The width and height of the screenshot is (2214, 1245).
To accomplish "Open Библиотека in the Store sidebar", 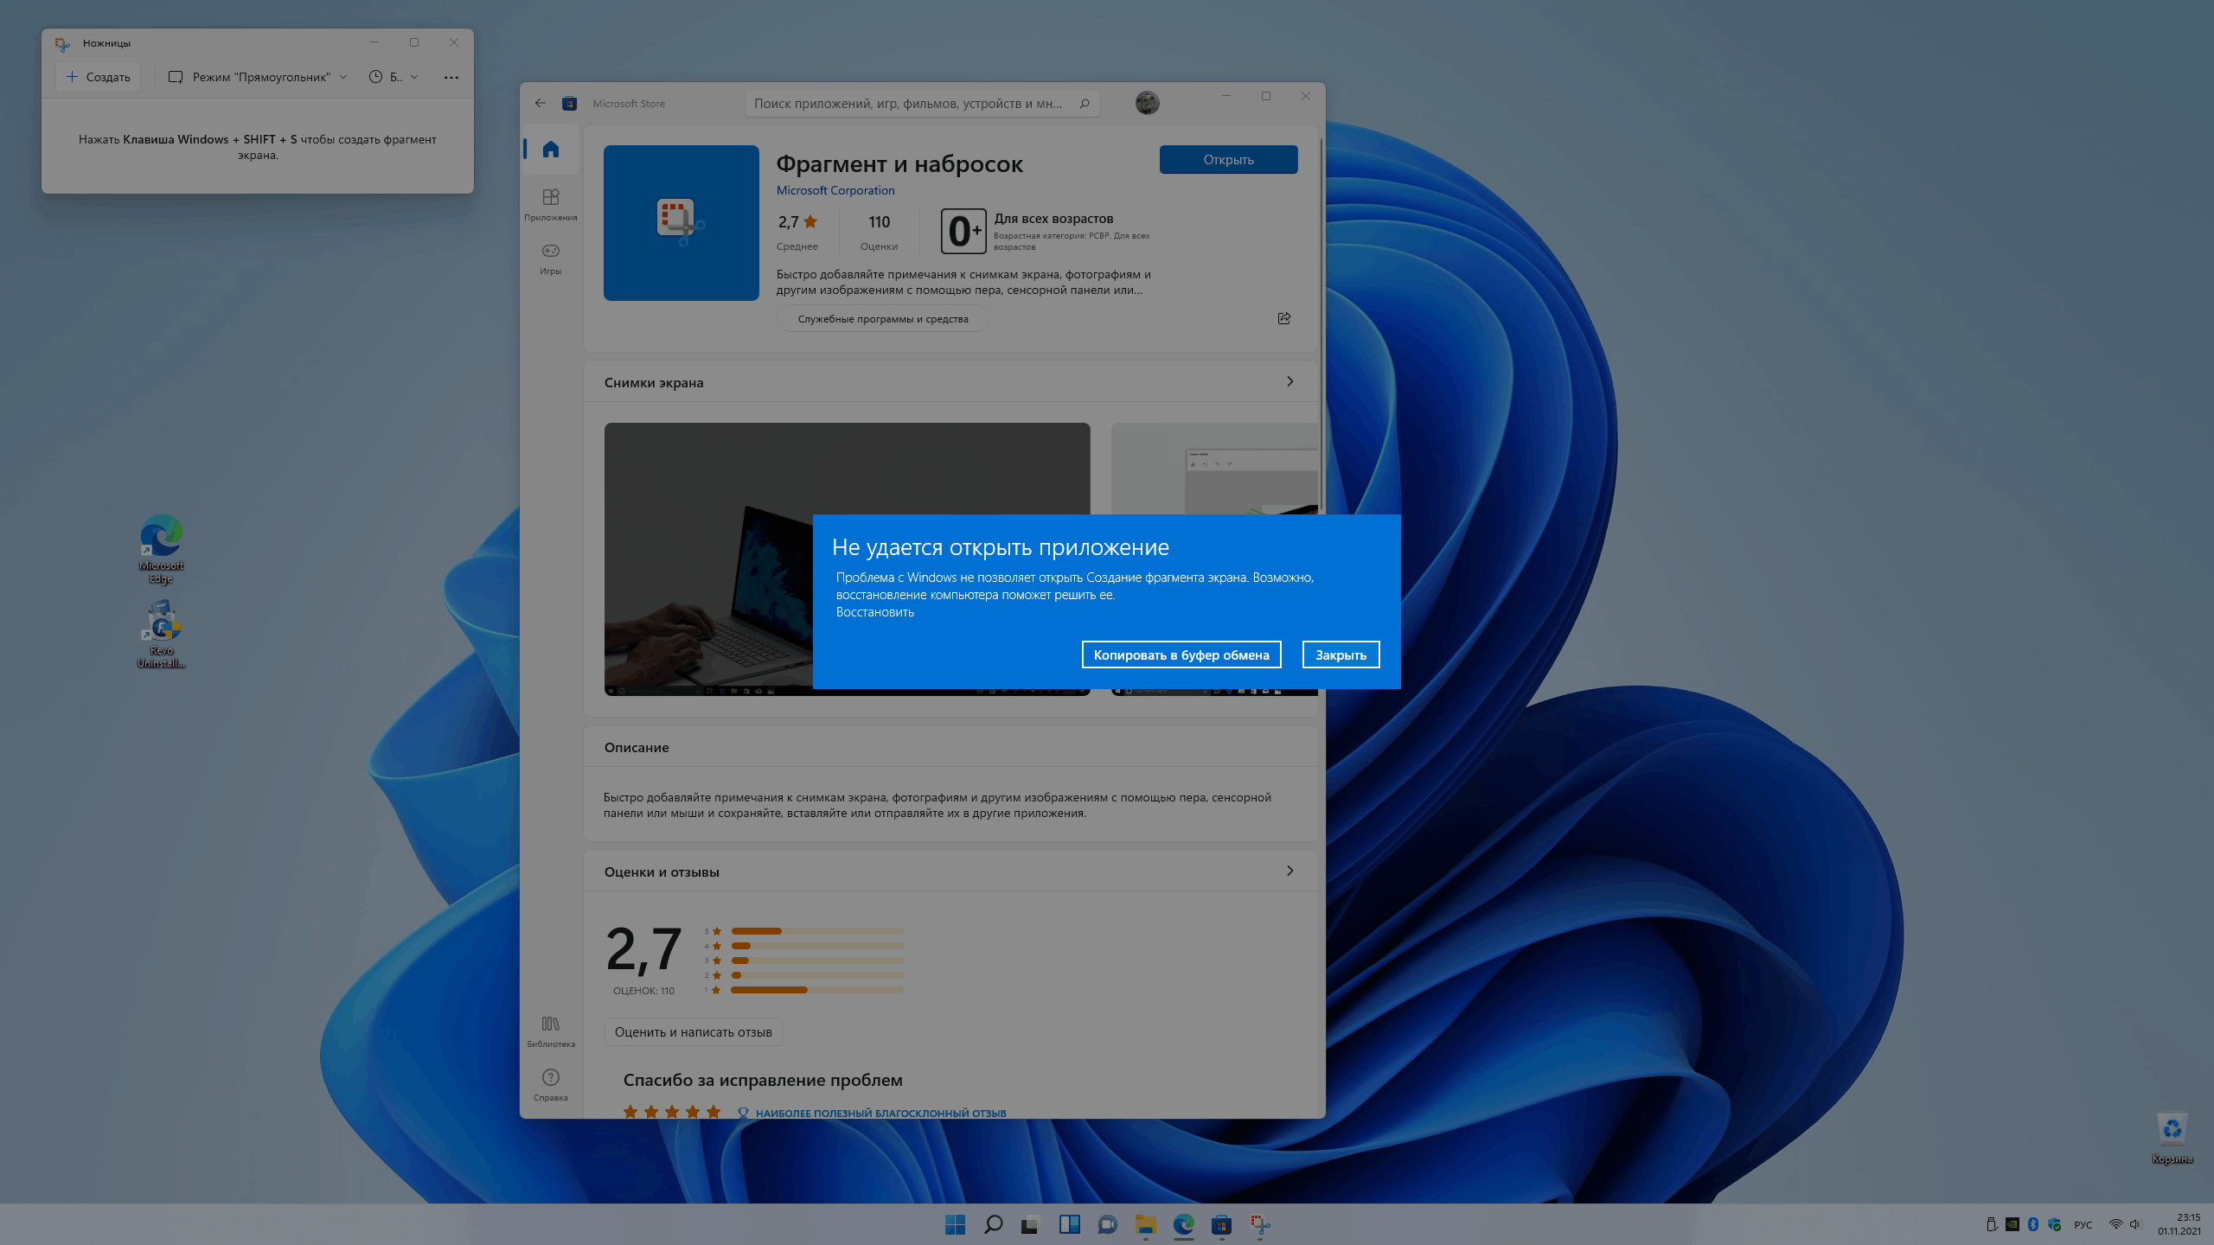I will 551,1031.
